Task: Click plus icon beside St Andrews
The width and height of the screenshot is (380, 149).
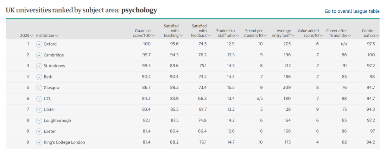Action: tap(39, 66)
